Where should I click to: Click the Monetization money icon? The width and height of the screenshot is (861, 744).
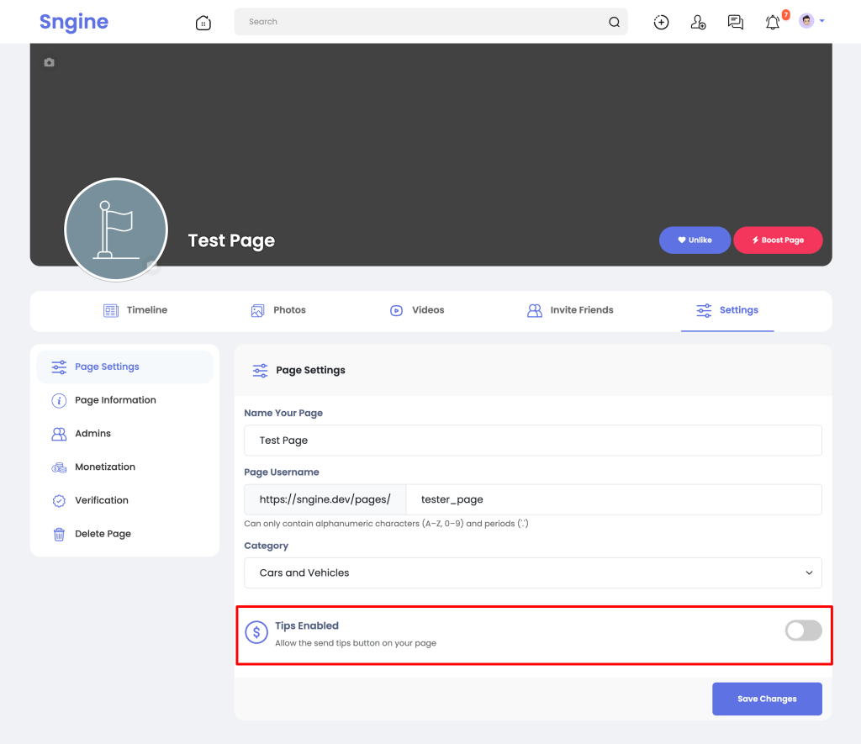(59, 467)
